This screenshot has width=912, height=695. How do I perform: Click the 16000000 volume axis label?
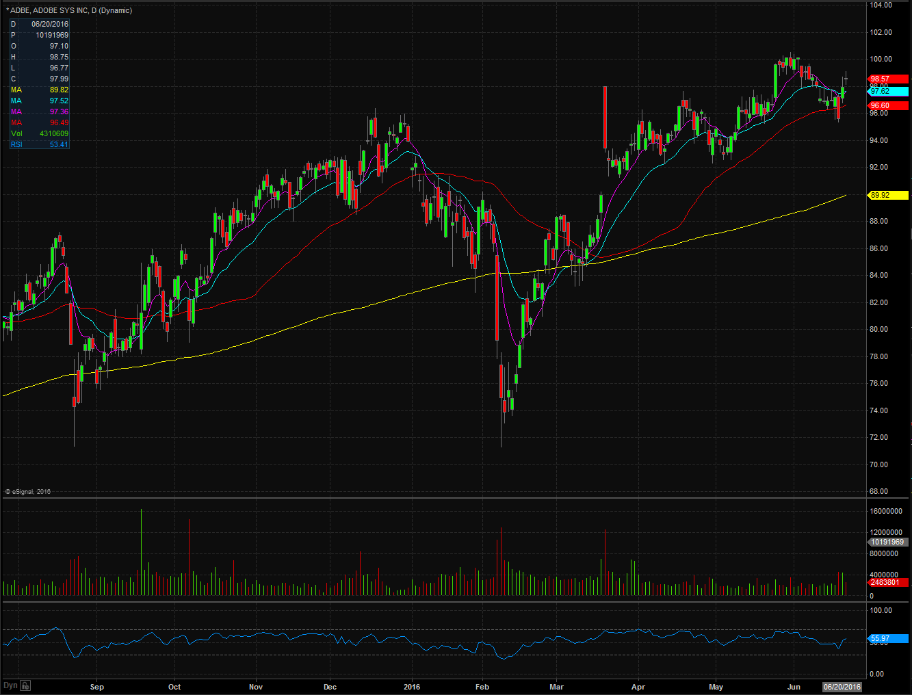pyautogui.click(x=885, y=511)
